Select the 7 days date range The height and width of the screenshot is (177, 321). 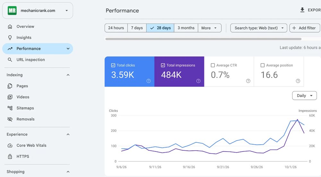137,28
